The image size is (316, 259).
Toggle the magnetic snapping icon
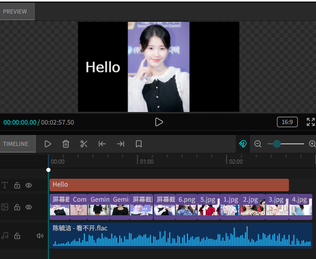[243, 144]
